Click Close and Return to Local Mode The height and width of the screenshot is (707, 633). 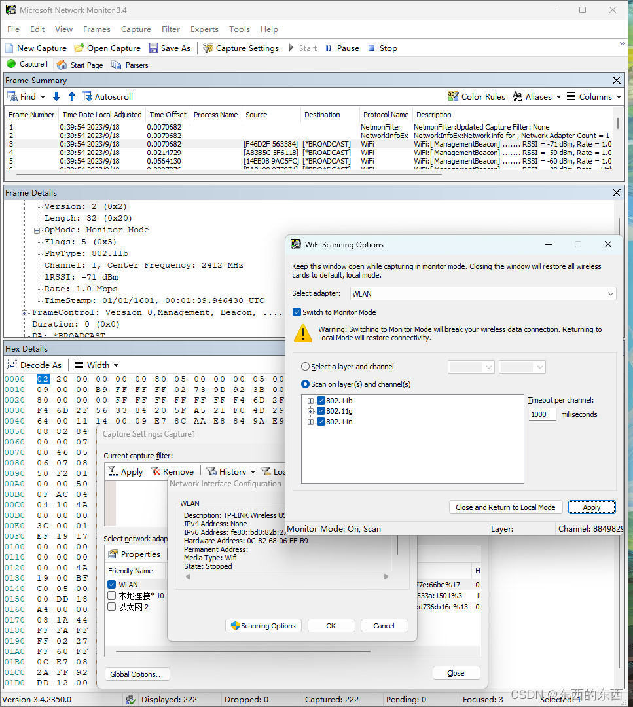point(505,507)
